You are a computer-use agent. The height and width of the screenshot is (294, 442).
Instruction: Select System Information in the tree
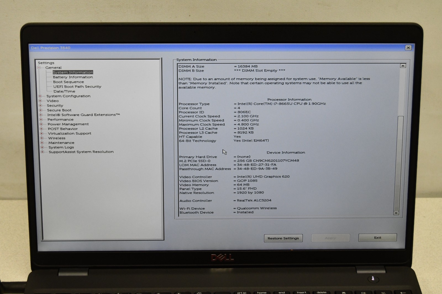tap(73, 72)
